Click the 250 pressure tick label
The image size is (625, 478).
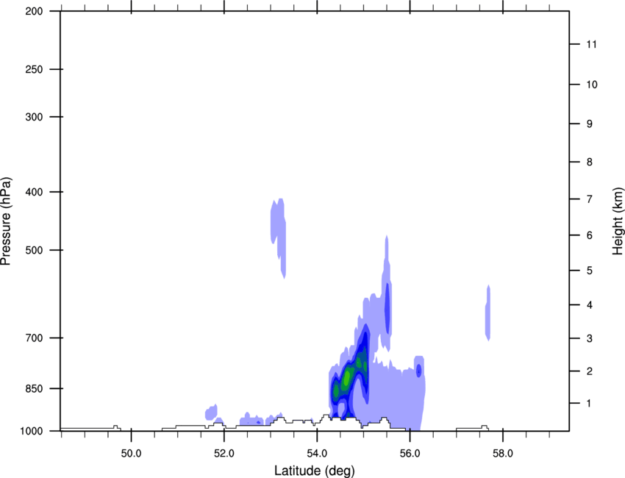coord(34,69)
